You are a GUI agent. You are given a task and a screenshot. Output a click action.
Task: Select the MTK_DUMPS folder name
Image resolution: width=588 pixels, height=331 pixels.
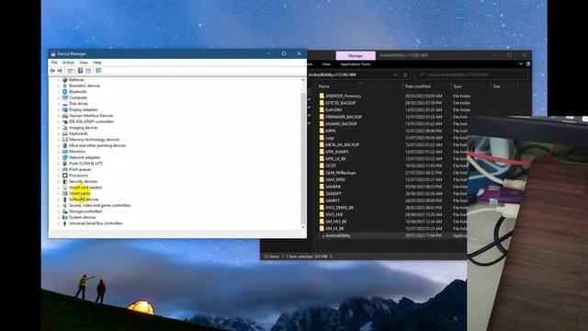click(337, 152)
